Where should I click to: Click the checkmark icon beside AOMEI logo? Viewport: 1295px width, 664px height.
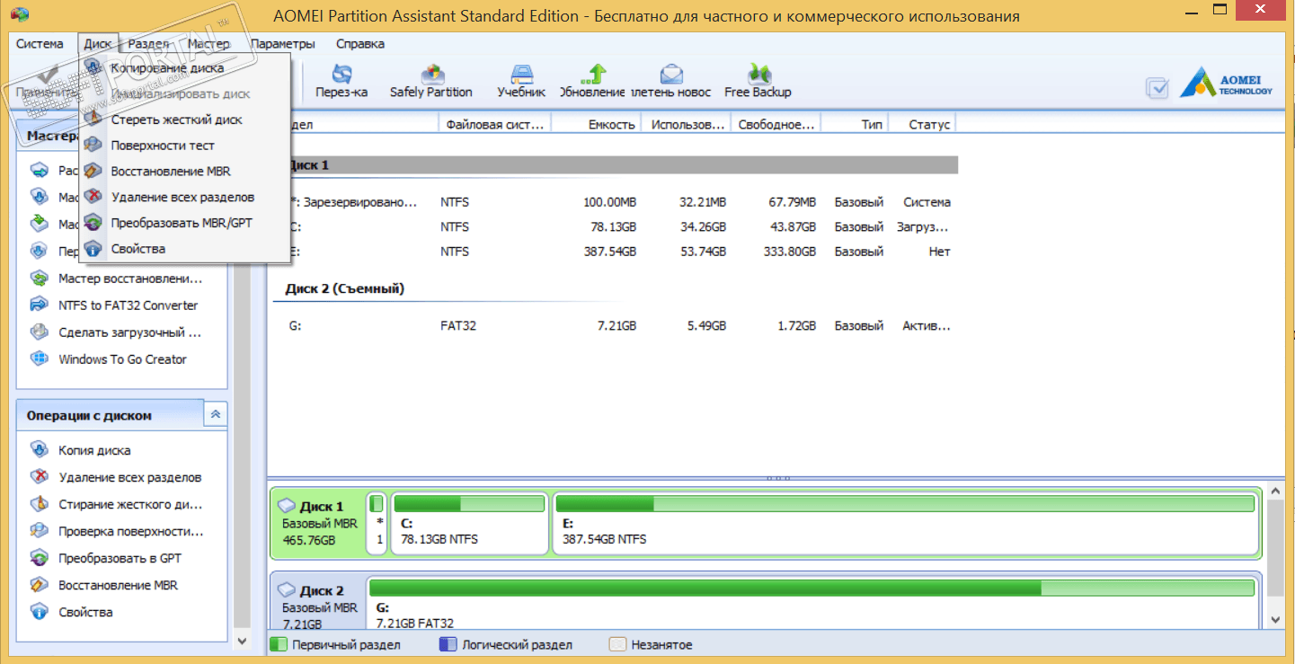1158,87
